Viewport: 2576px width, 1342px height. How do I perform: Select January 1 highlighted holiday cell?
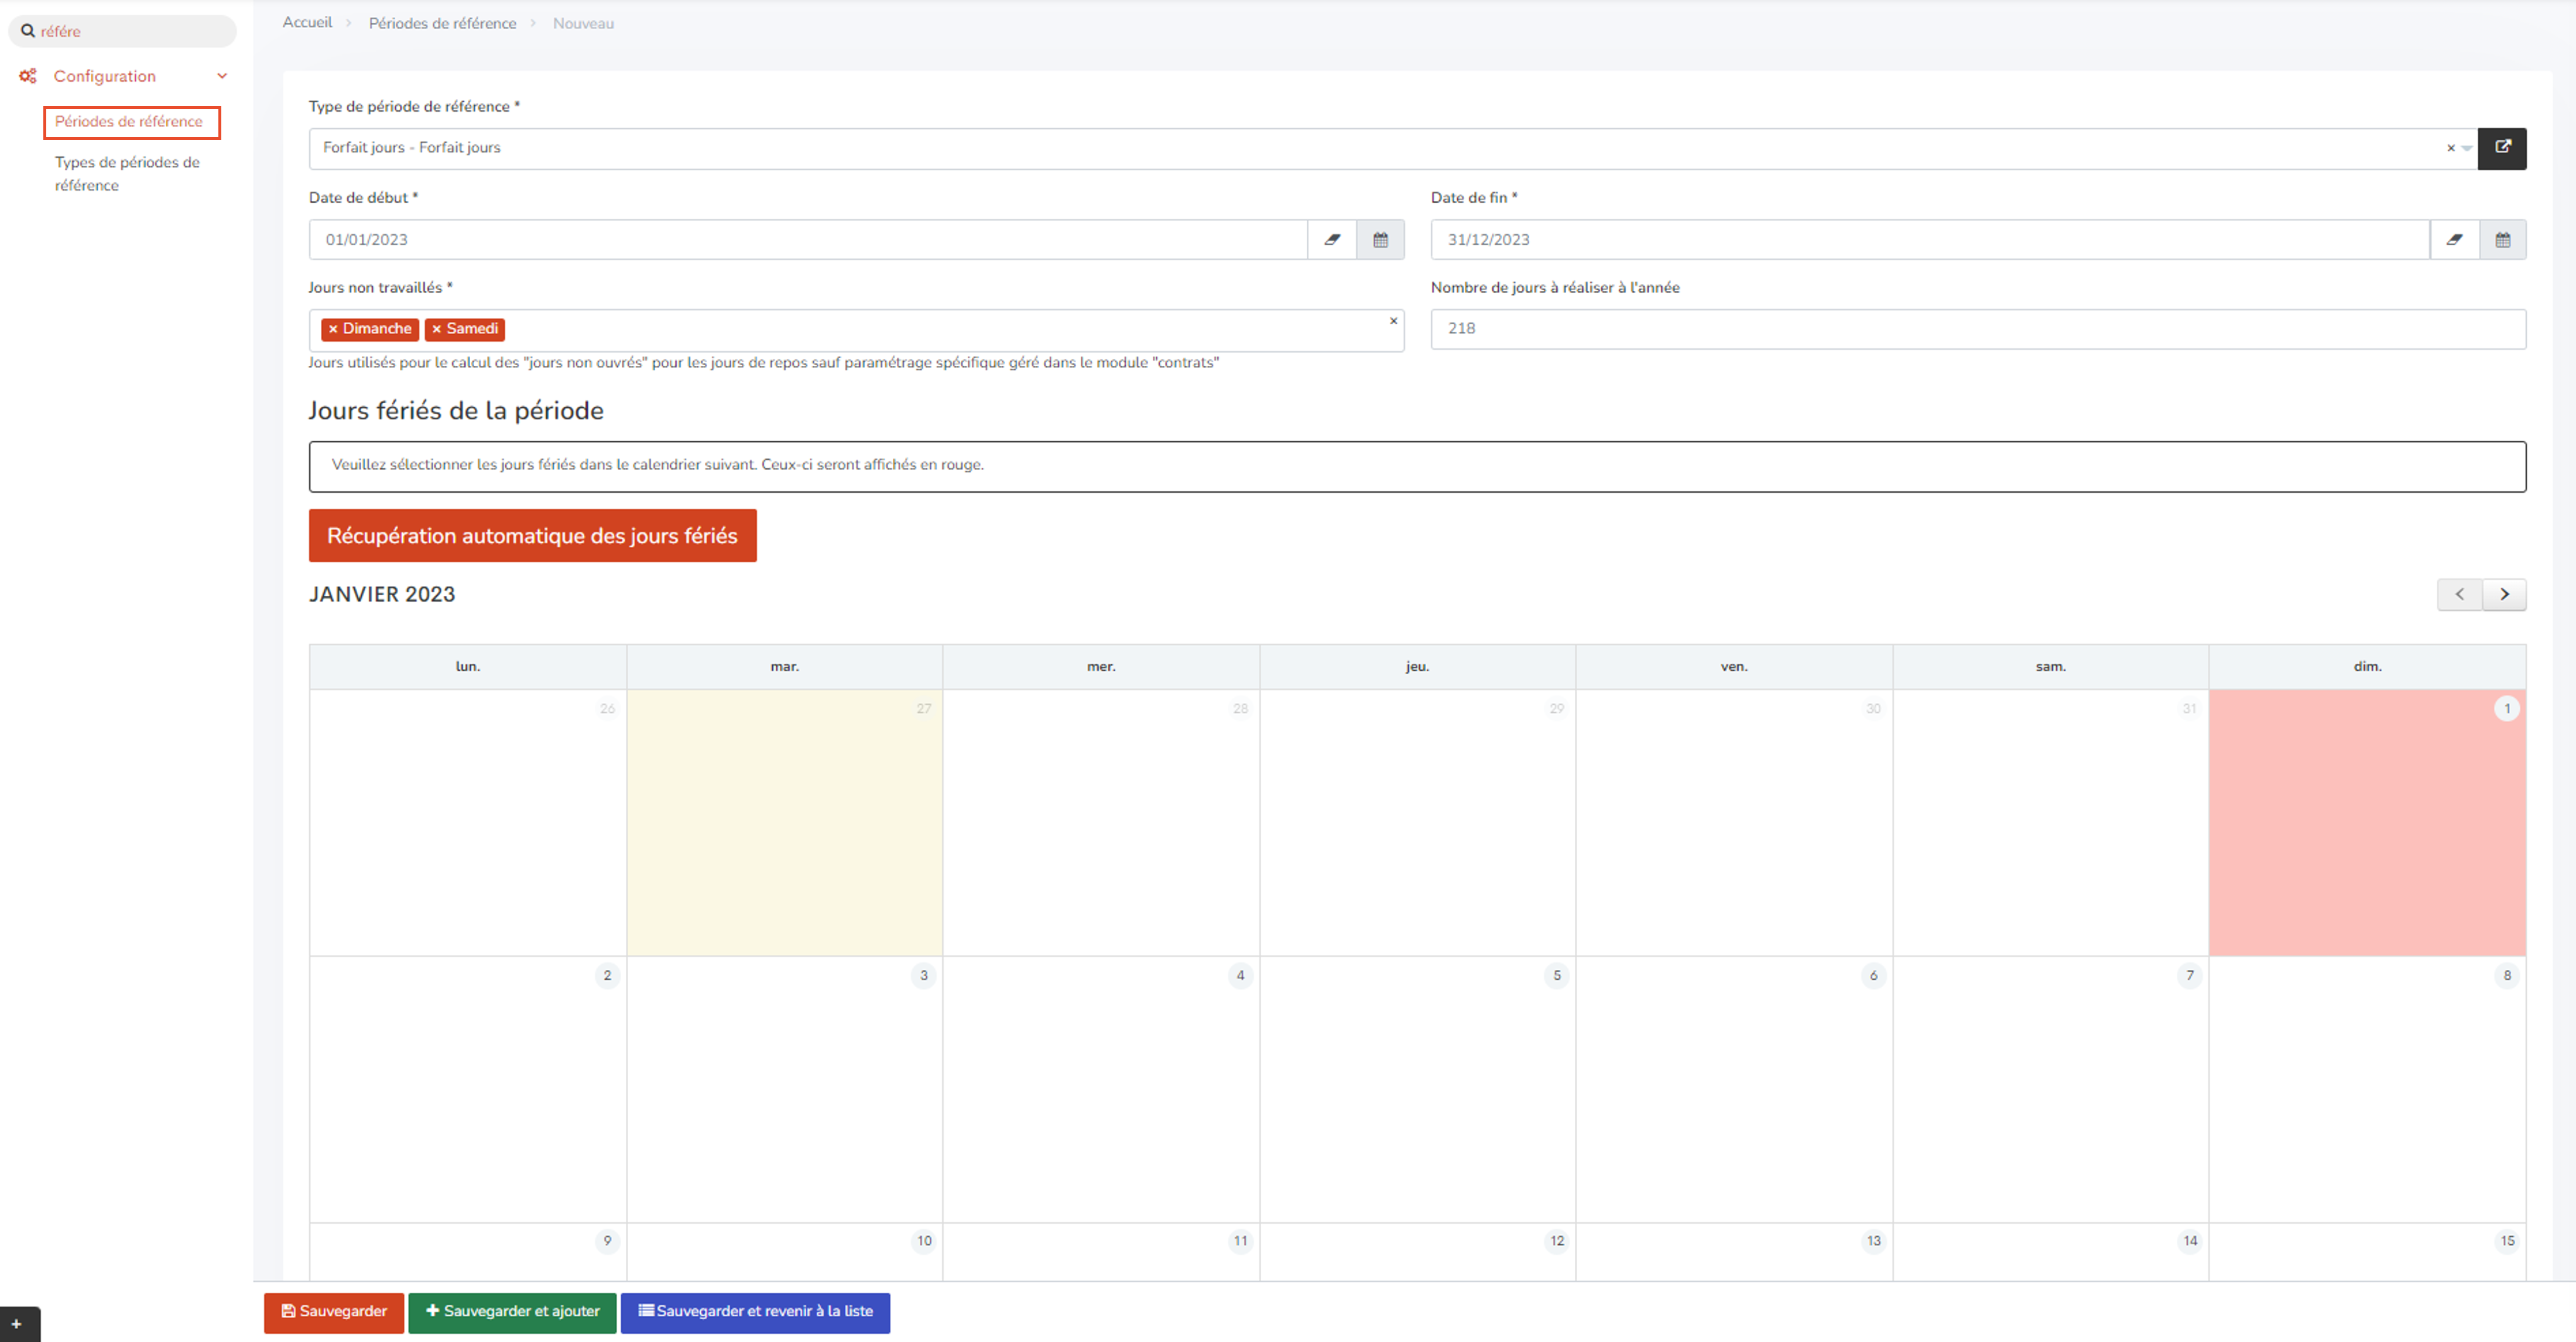click(2367, 823)
